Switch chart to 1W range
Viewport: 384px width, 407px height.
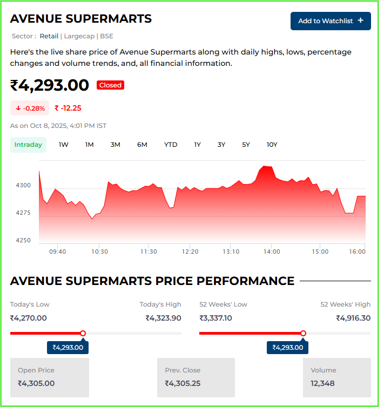tap(64, 145)
